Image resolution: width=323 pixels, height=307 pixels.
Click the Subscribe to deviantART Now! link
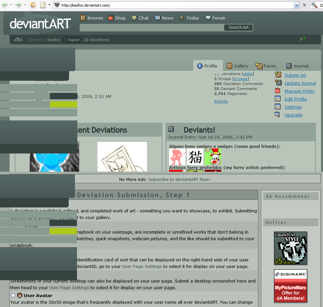[179, 180]
